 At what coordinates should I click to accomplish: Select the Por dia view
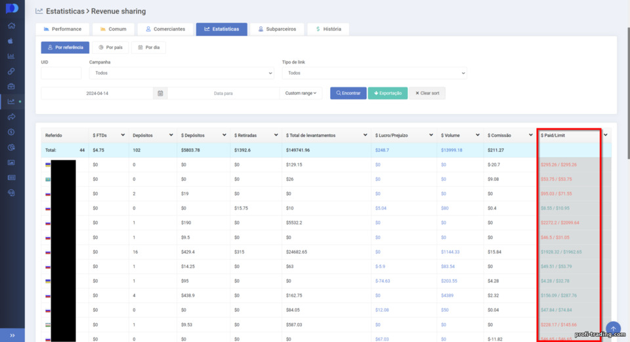point(149,47)
